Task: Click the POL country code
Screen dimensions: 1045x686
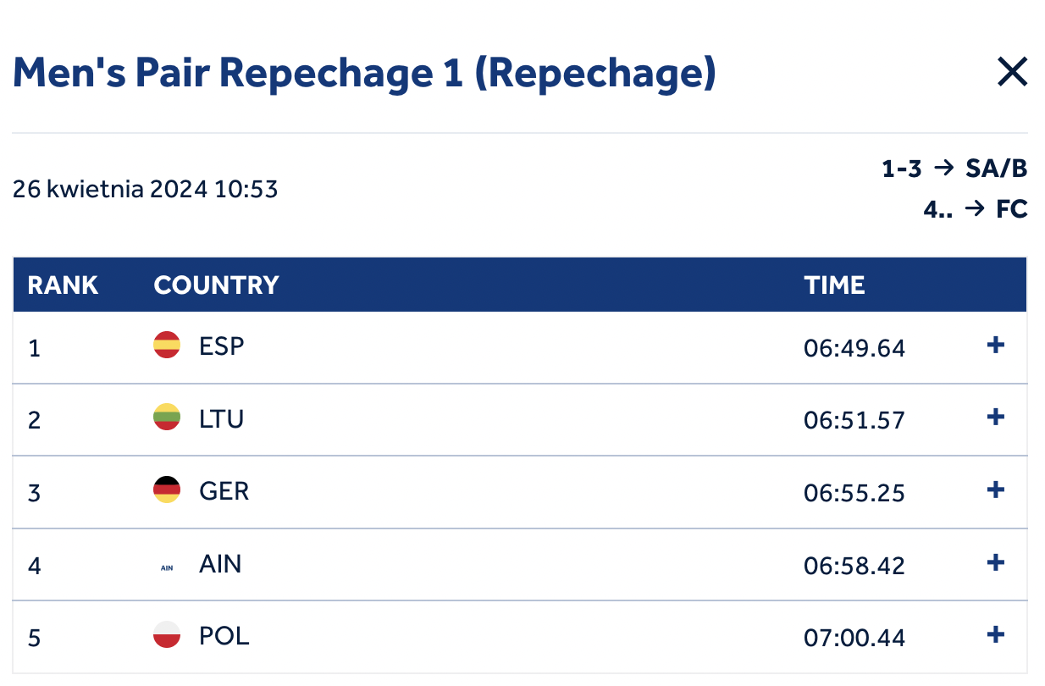Action: [x=224, y=636]
